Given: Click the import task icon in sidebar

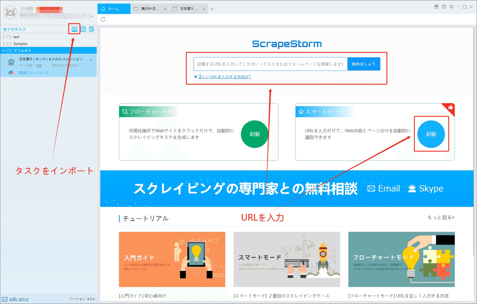Looking at the screenshot, I should (x=74, y=29).
